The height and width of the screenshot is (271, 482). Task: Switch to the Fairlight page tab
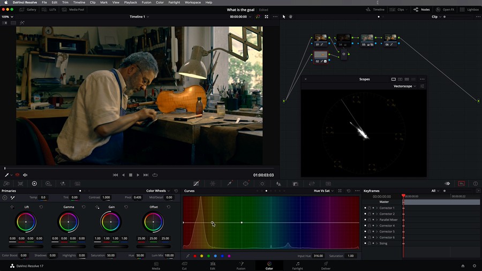coord(297,266)
